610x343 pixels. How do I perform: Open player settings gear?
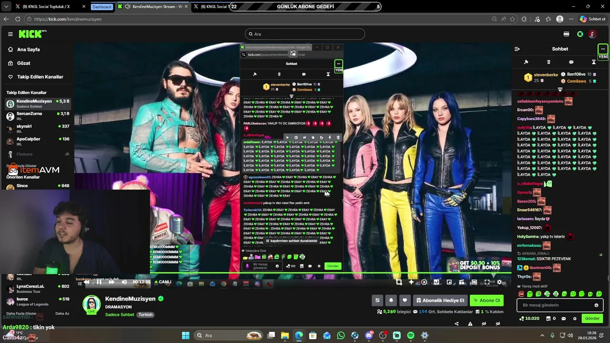click(499, 282)
